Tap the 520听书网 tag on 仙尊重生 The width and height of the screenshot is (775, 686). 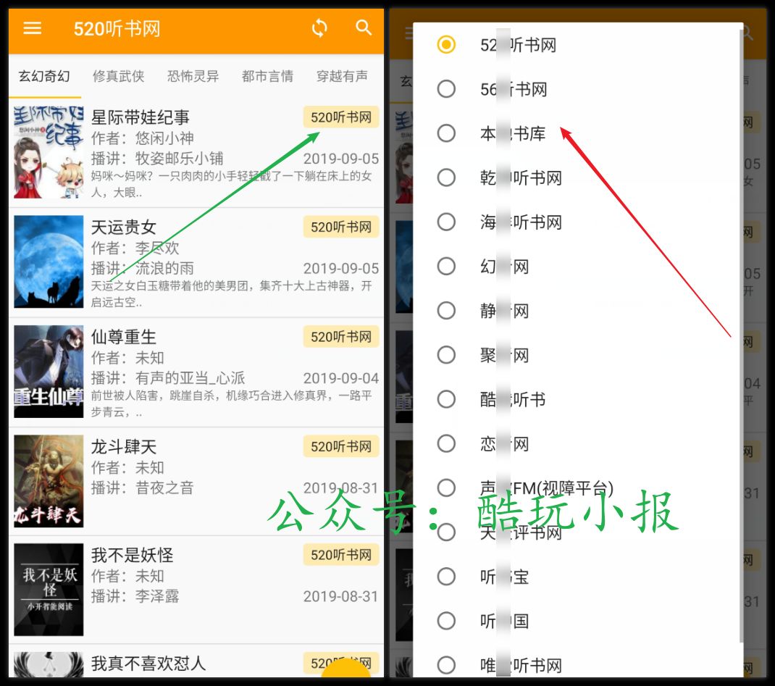tap(341, 337)
